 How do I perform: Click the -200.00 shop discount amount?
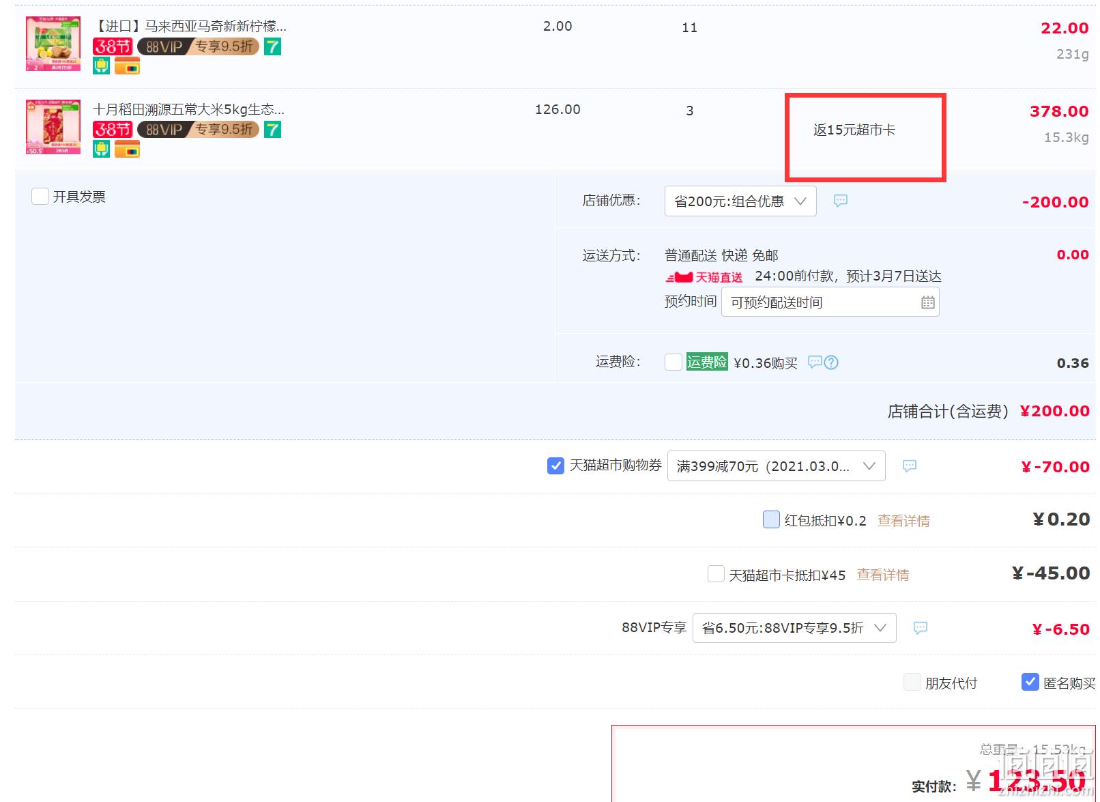(1055, 202)
